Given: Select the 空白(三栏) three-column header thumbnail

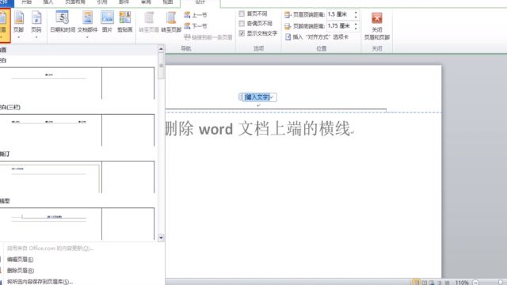Looking at the screenshot, I should (x=77, y=130).
